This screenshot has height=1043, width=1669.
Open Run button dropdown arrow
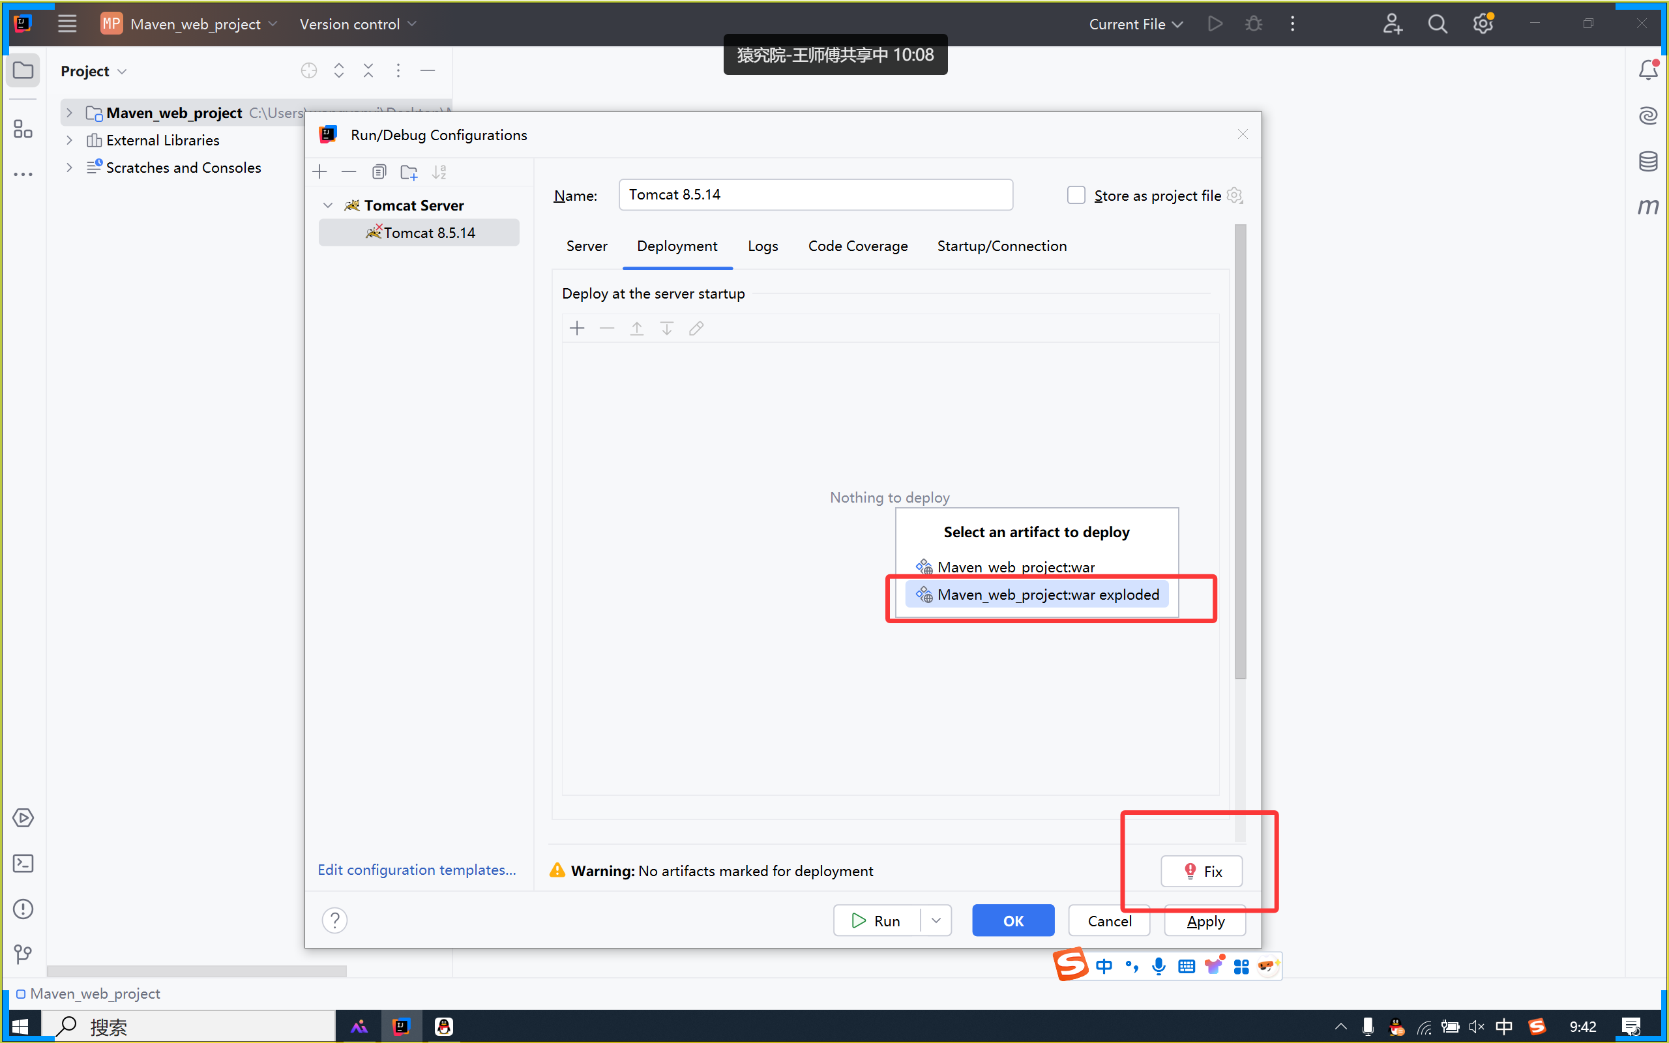coord(936,920)
